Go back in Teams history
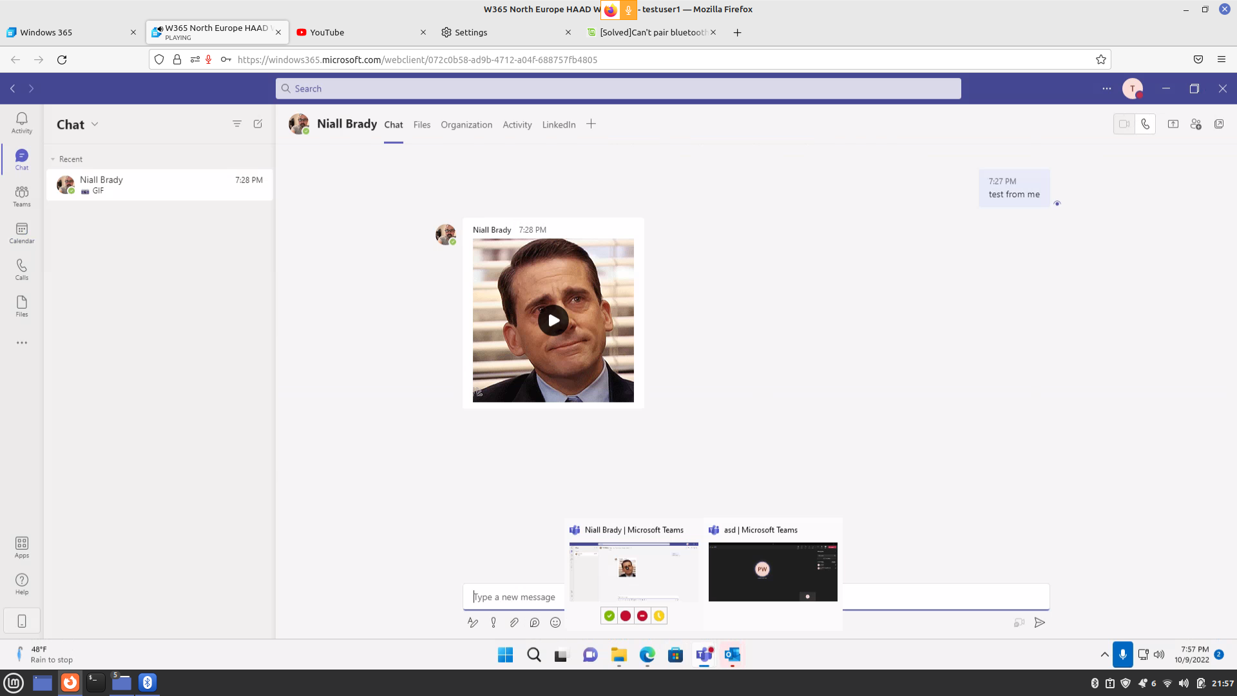Image resolution: width=1237 pixels, height=696 pixels. [13, 88]
